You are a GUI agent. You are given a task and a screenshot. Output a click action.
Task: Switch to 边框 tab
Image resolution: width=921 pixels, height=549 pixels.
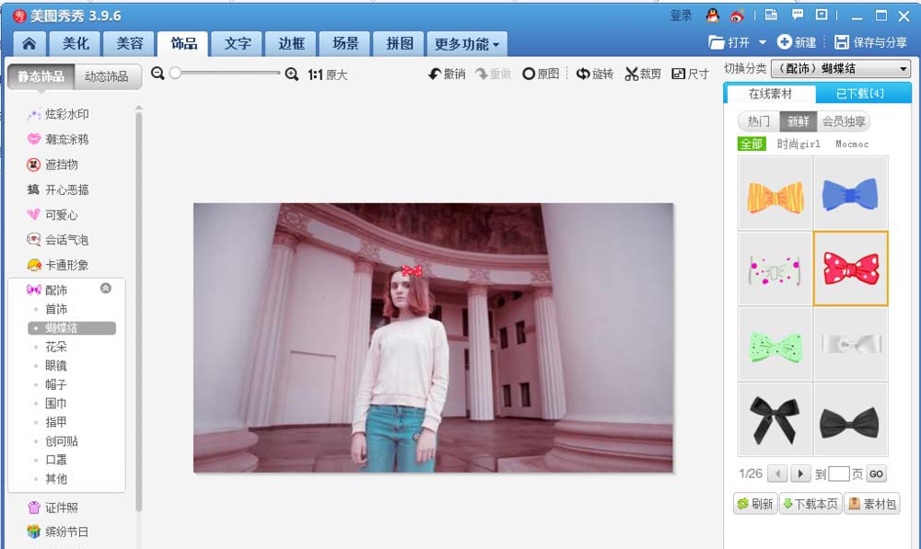tap(291, 43)
